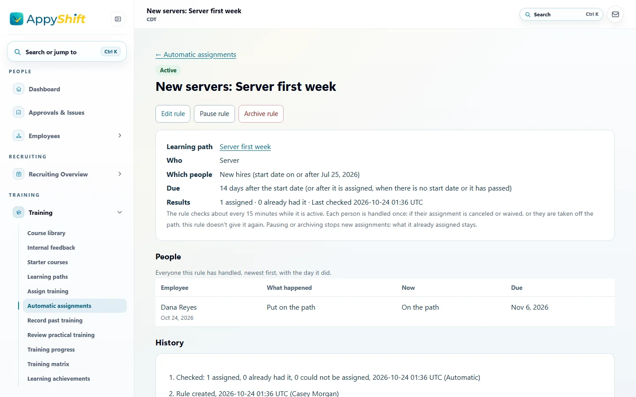Click the Dashboard home icon
This screenshot has height=397, width=636.
click(19, 89)
